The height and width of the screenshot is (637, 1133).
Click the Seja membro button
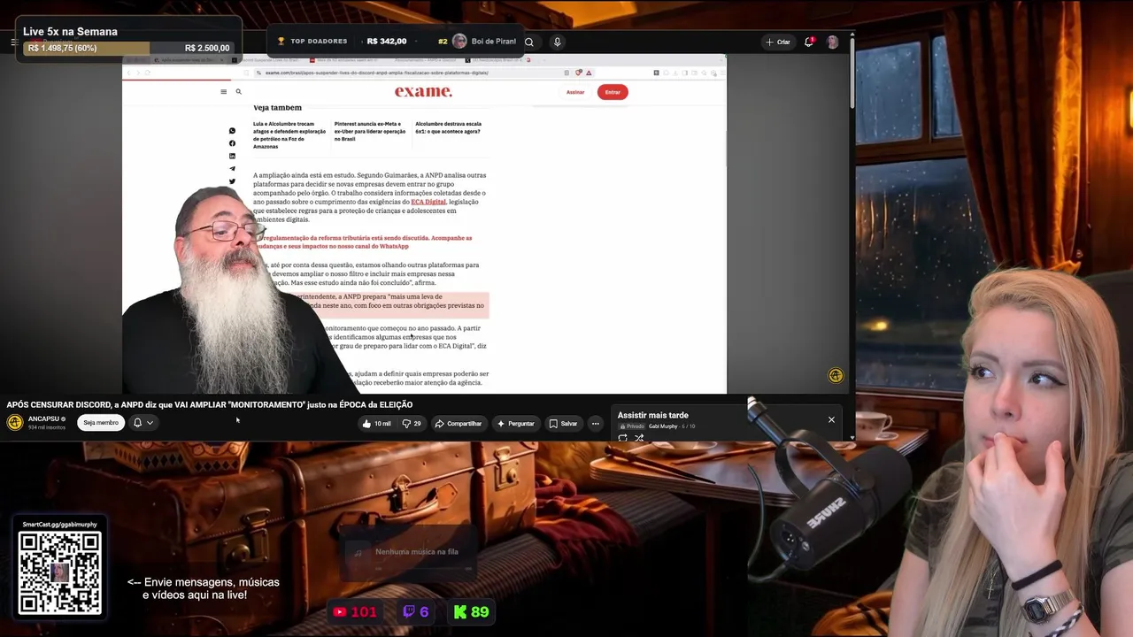click(101, 423)
